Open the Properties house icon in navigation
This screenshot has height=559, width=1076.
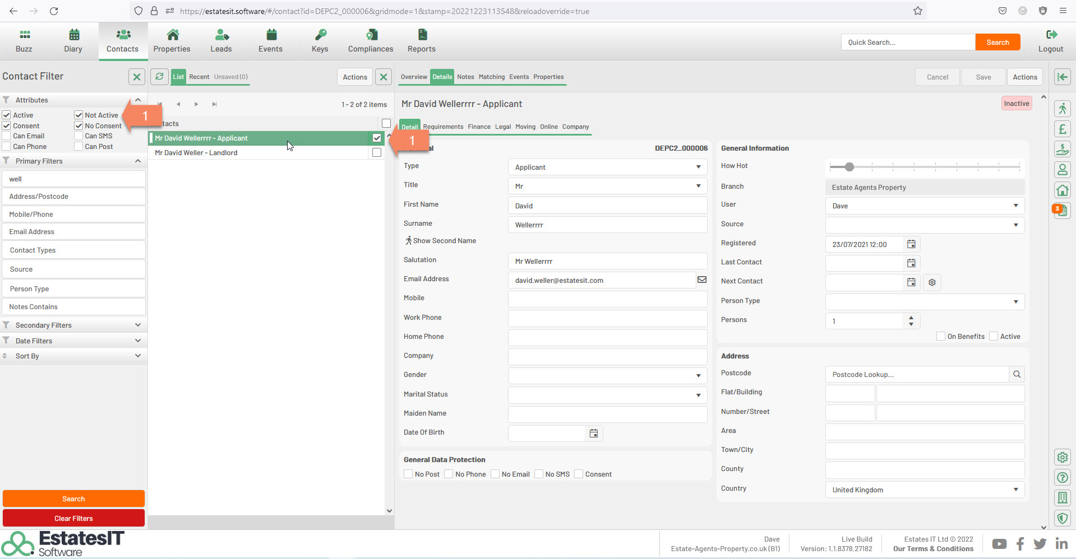(x=172, y=35)
